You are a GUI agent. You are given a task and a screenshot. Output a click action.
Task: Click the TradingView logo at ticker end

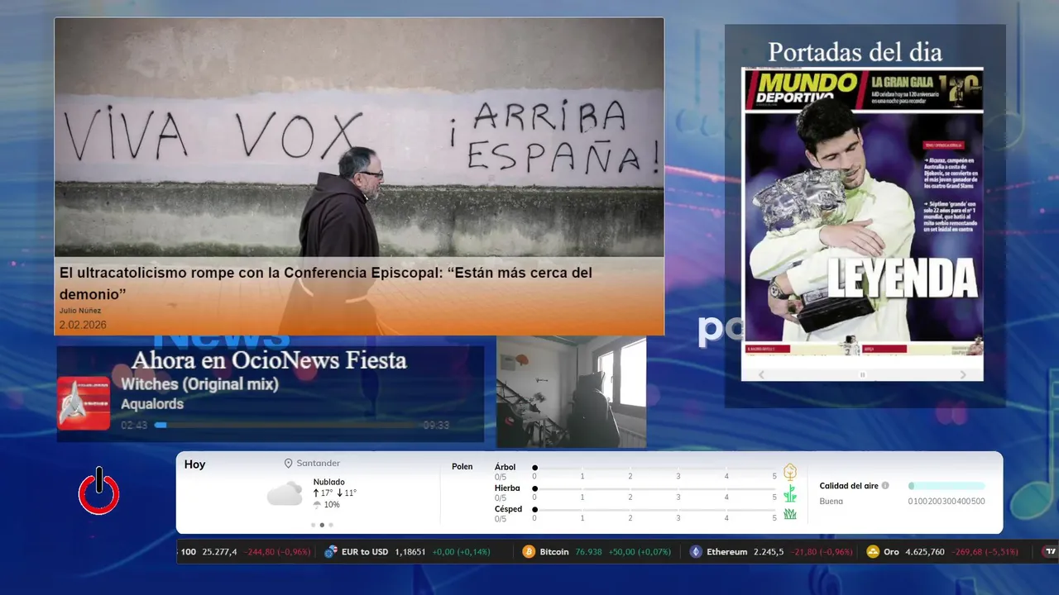(1050, 551)
